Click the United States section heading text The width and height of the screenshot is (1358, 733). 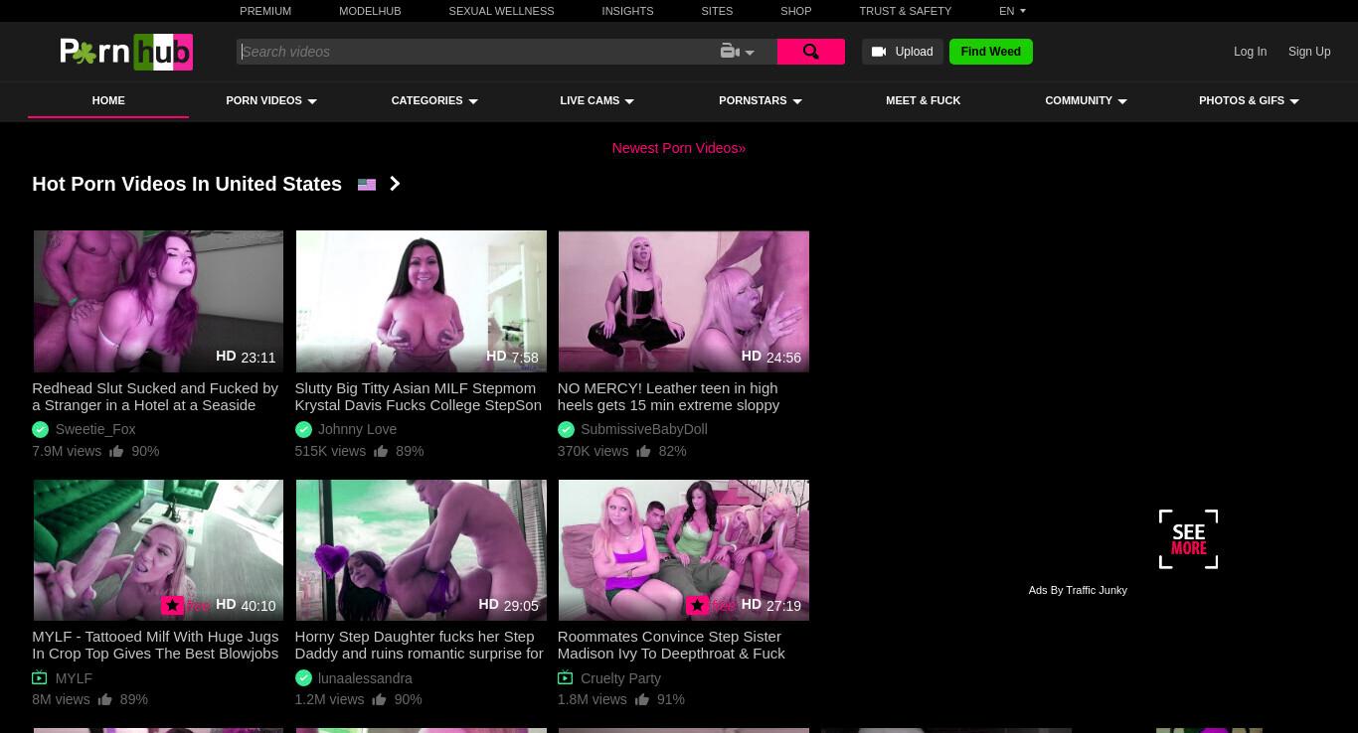coord(187,184)
